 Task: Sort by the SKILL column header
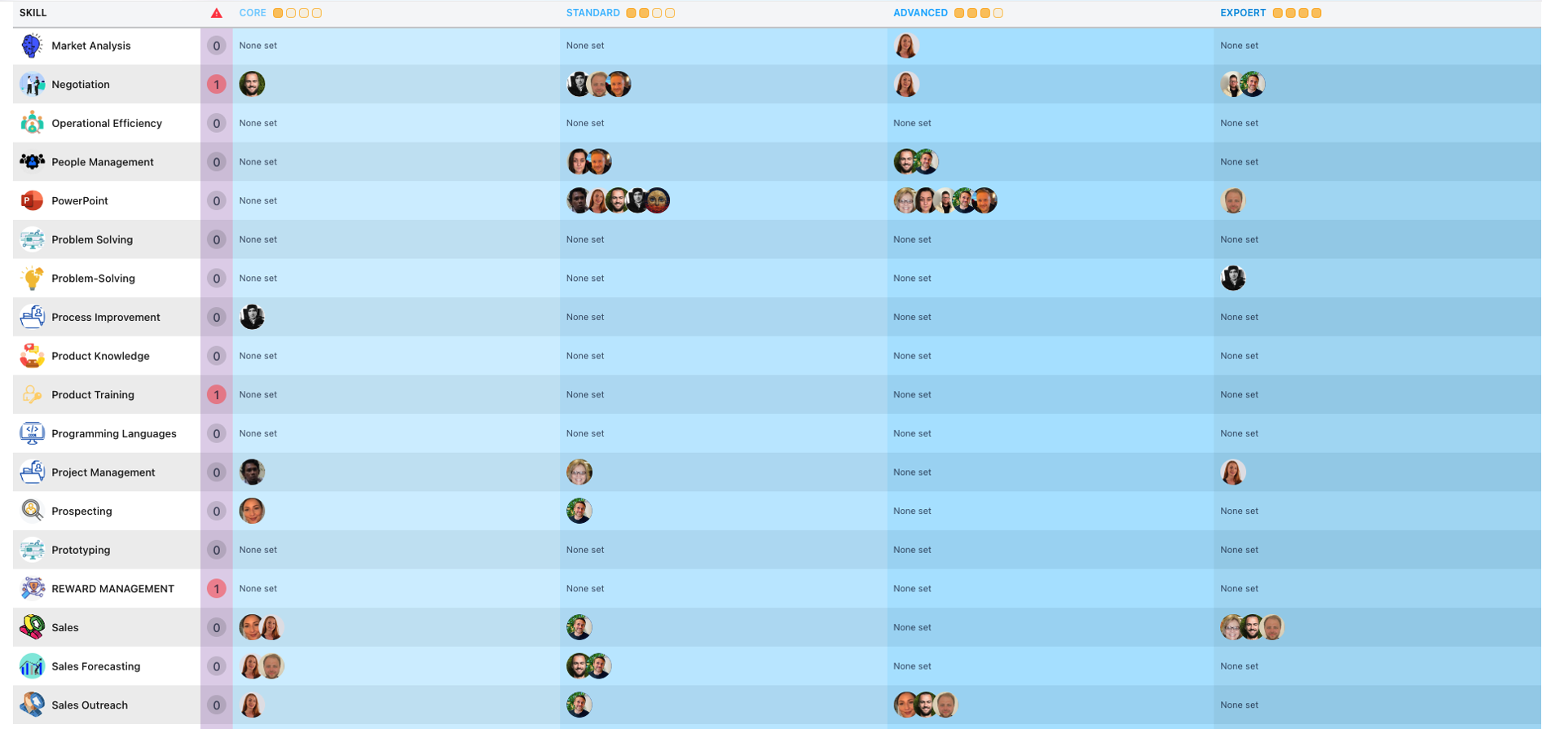pos(33,13)
